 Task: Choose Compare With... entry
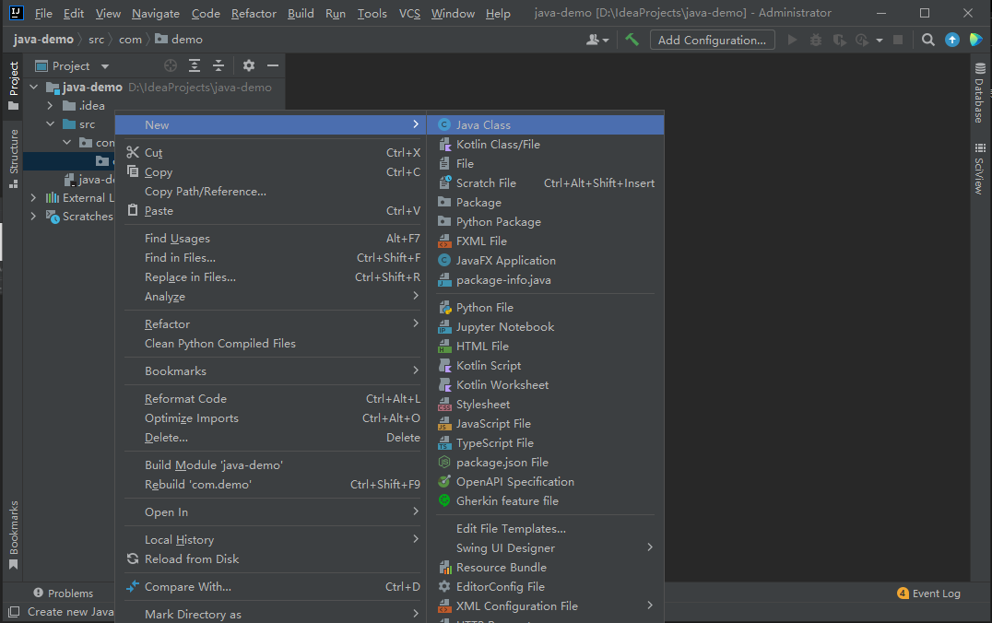point(273,587)
